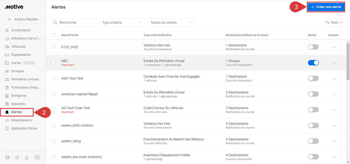Click the Appareils device icon in sidebar
The width and height of the screenshot is (350, 164).
[x=7, y=104]
